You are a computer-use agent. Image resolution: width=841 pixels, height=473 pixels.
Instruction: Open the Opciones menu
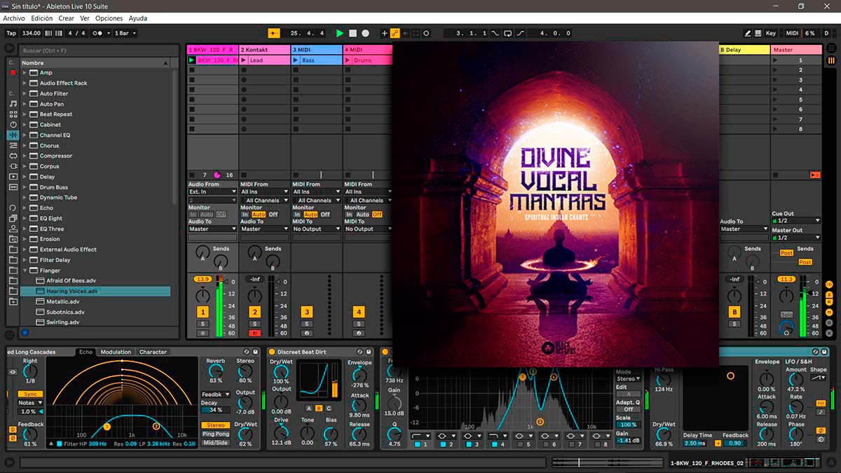pos(109,18)
